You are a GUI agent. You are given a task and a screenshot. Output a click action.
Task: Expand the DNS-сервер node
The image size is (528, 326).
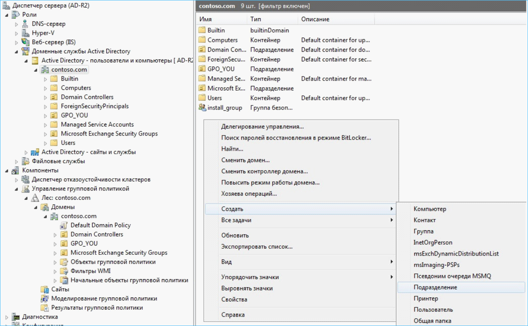coord(17,24)
